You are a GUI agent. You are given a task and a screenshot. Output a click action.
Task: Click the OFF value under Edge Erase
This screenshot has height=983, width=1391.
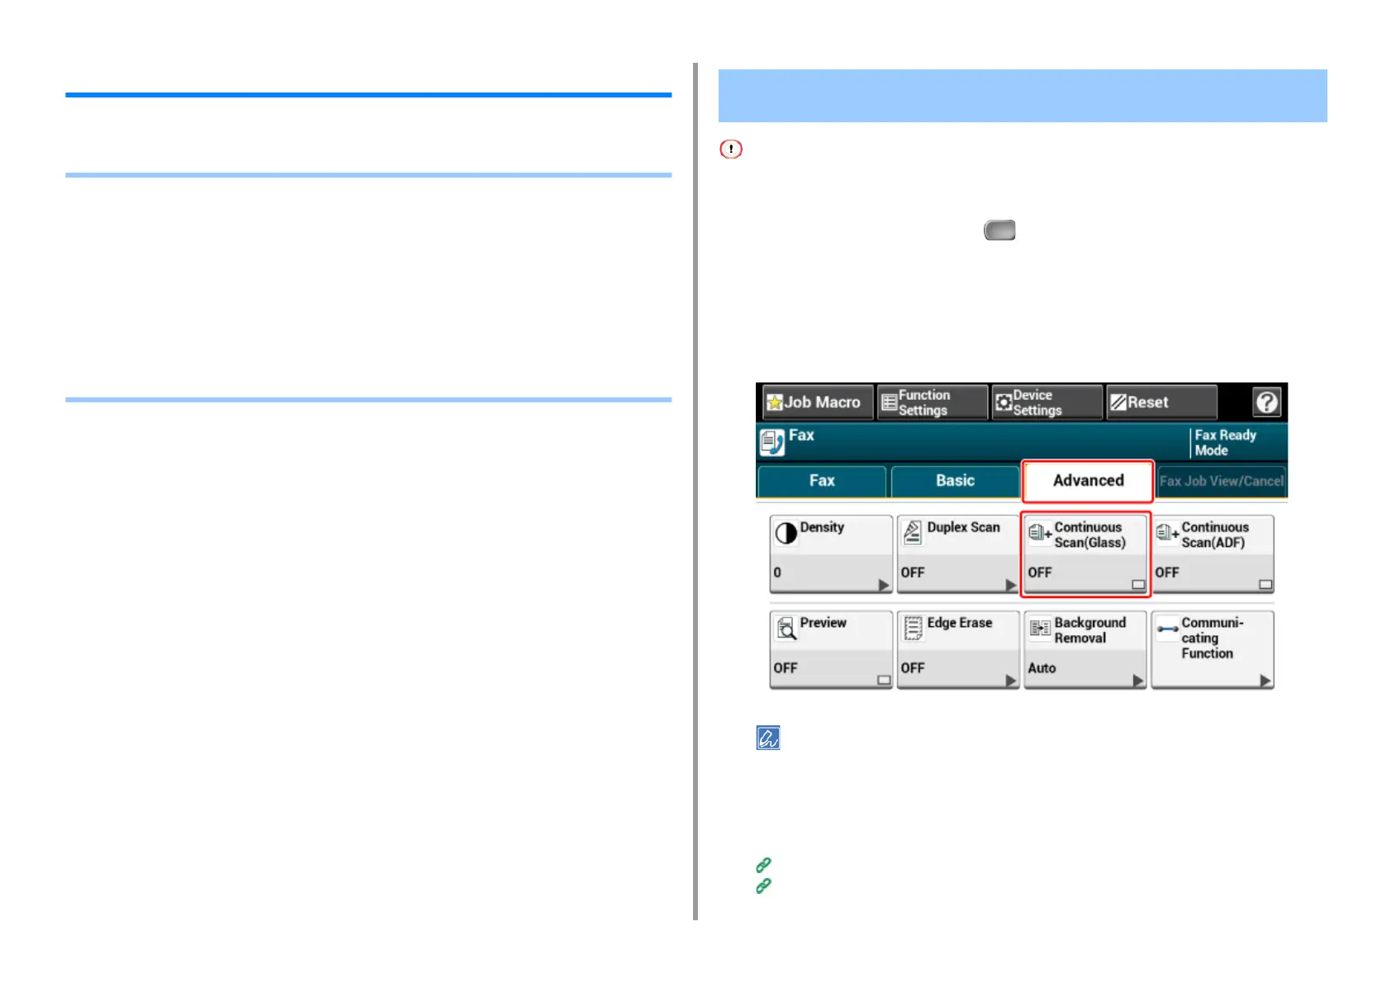coord(913,668)
